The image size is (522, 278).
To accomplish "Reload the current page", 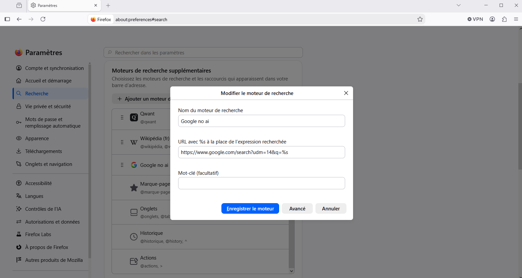I will tap(43, 19).
